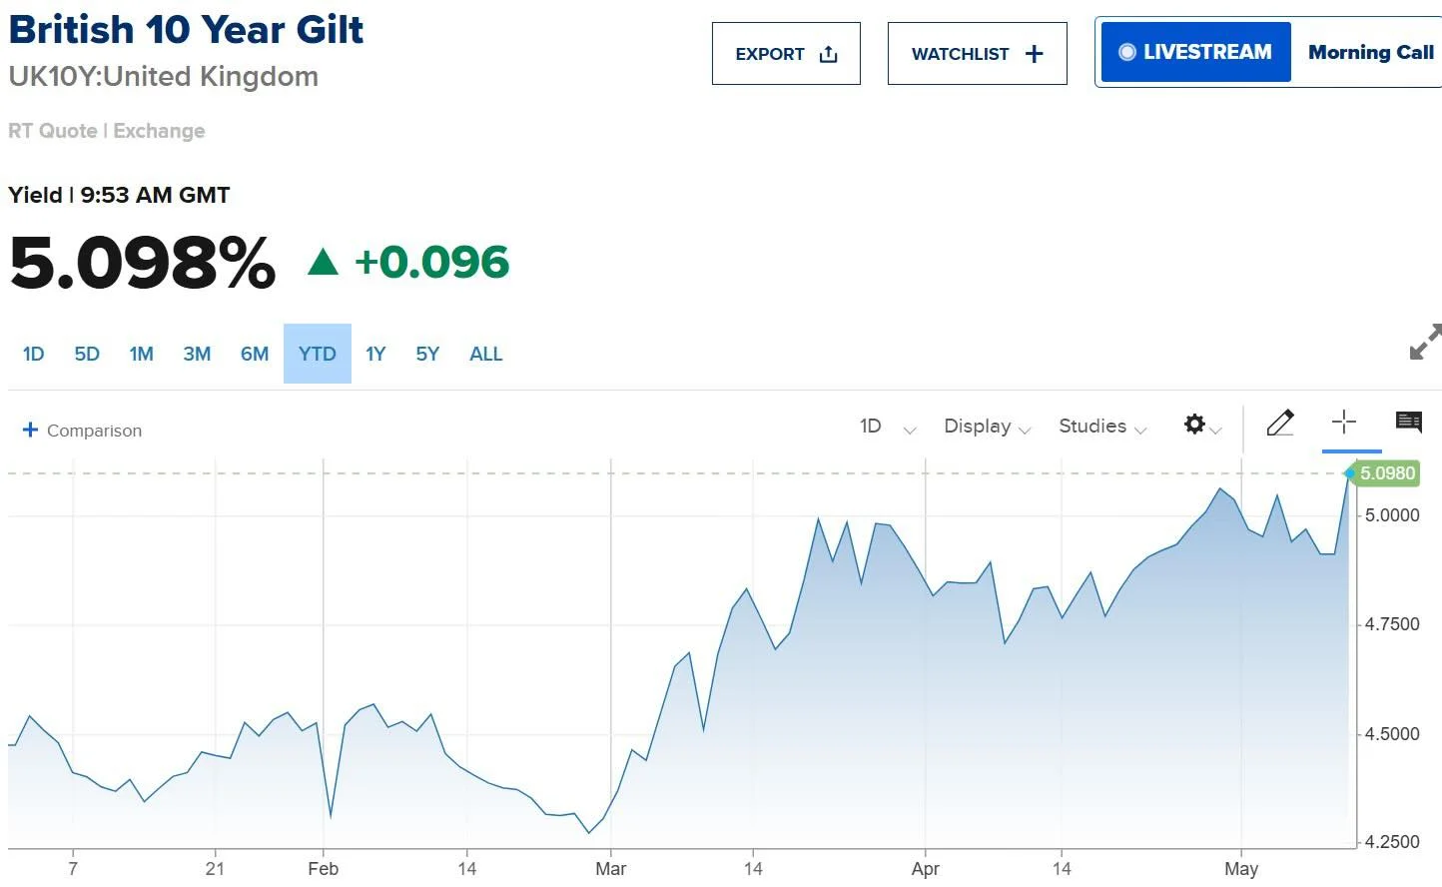Click the +0.096 change value
The height and width of the screenshot is (887, 1442).
pyautogui.click(x=431, y=262)
